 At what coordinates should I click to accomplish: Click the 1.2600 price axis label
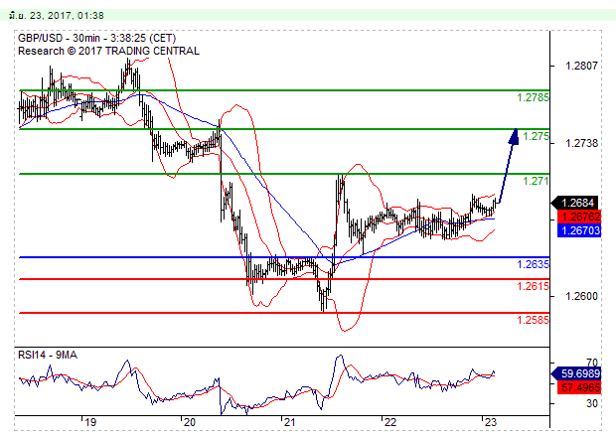coord(581,296)
